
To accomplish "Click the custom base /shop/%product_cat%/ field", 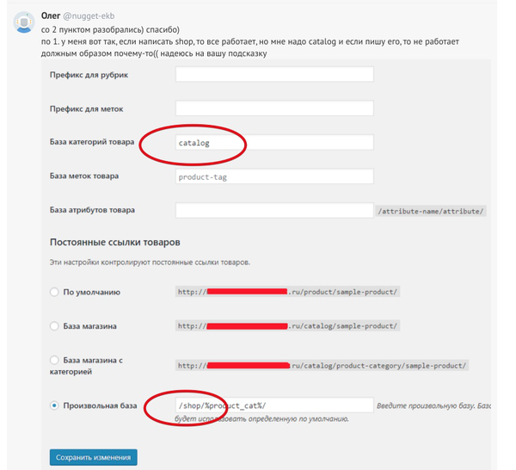I will tap(274, 405).
